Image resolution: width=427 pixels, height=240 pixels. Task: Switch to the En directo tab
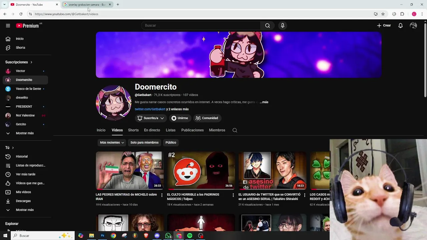152,130
